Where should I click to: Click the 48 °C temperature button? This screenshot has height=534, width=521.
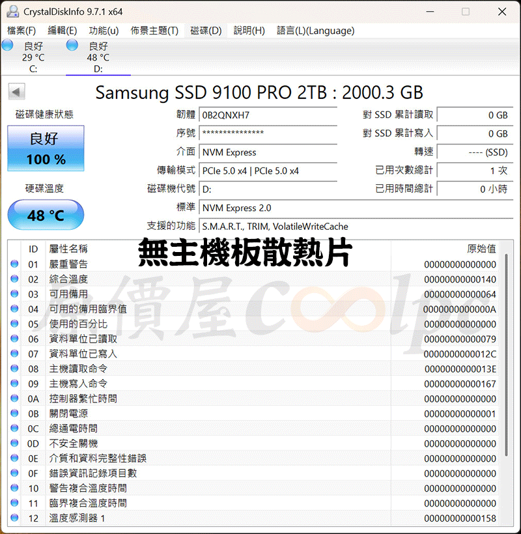(46, 215)
